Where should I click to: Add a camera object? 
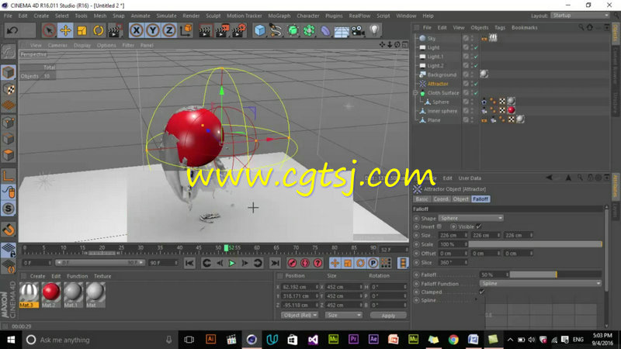point(358,30)
